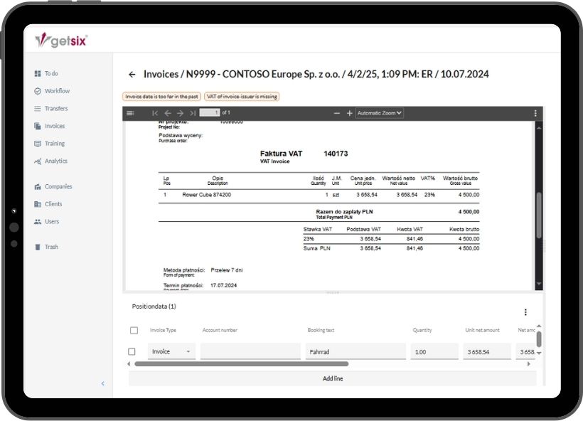This screenshot has height=421, width=583.
Task: Go to next PDF page
Action: (181, 113)
